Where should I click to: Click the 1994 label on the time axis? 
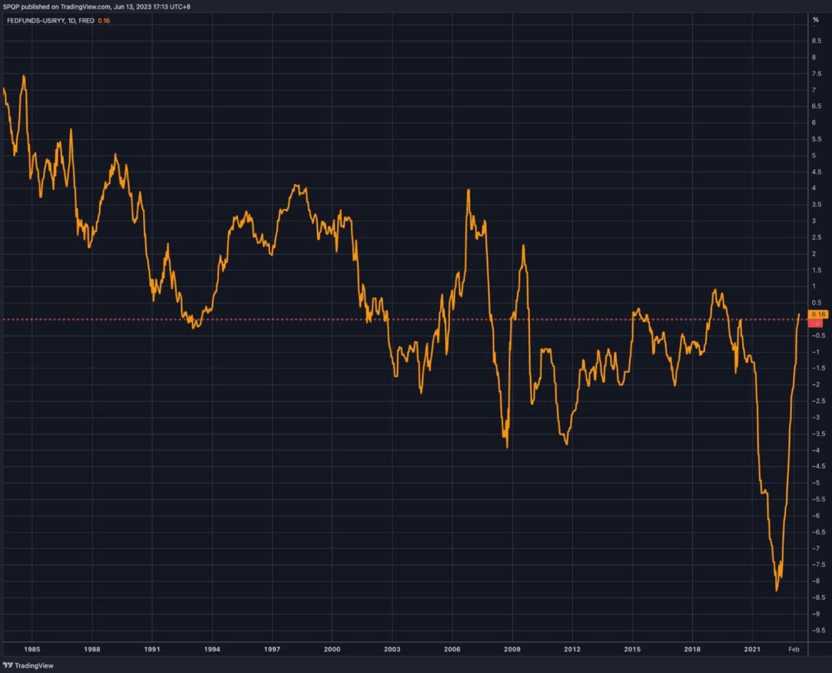(212, 649)
